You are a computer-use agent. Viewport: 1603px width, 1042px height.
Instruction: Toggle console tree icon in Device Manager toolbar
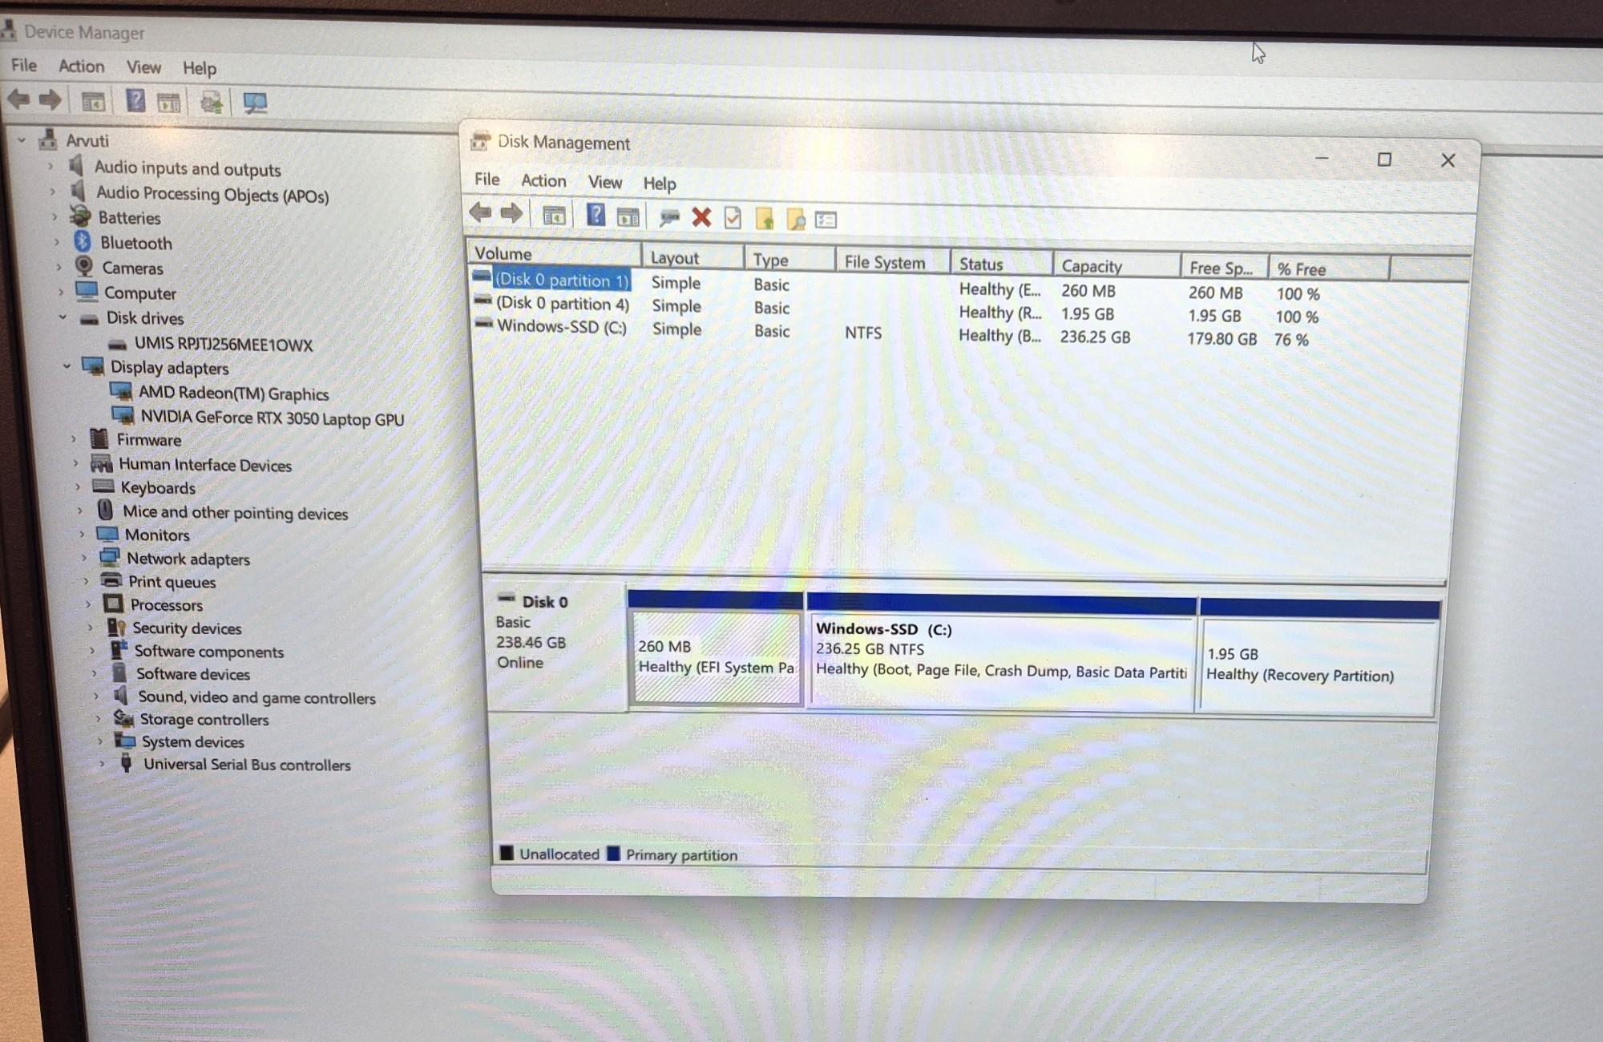(93, 102)
